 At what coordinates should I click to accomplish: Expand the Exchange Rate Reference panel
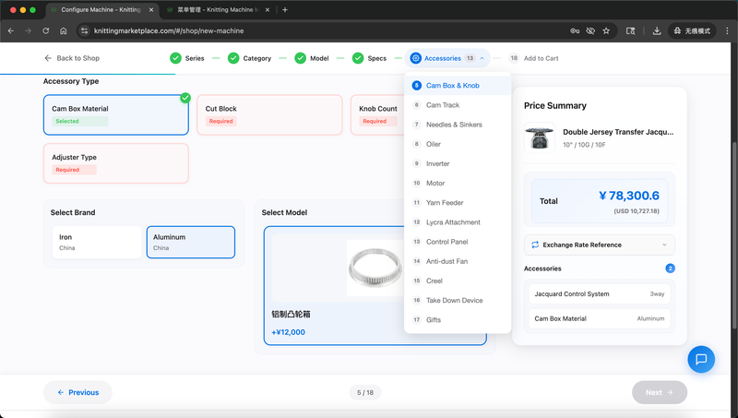click(599, 245)
